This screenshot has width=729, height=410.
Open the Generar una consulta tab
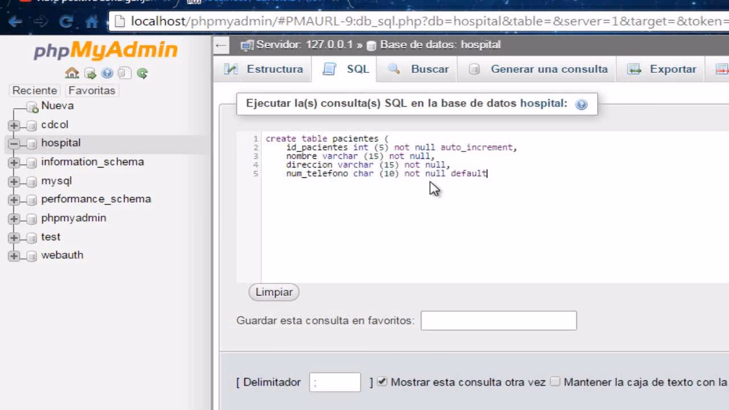point(538,69)
